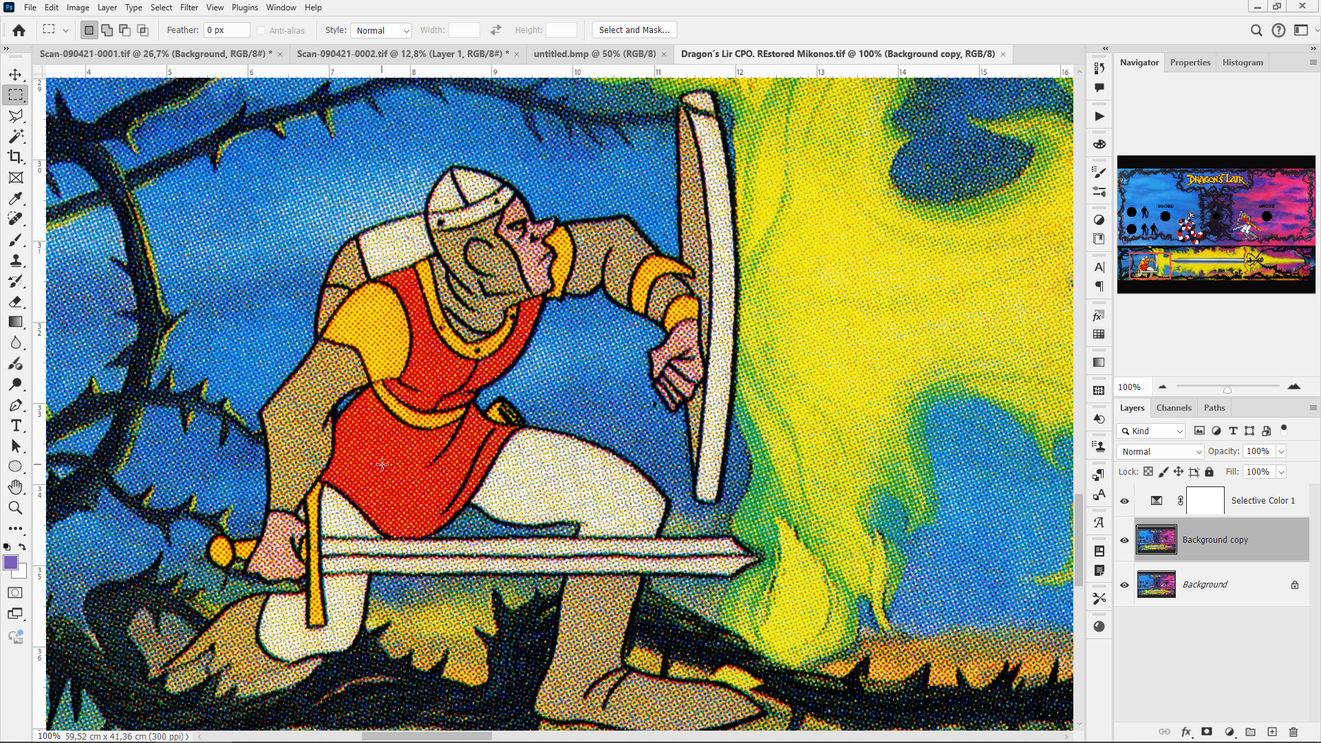Screen dimensions: 1321x743
Task: Open the Navigator panel menu
Action: click(x=1313, y=63)
